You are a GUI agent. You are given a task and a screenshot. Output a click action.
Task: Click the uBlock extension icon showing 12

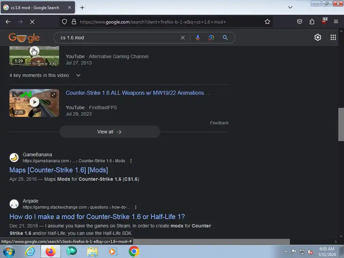(x=324, y=21)
